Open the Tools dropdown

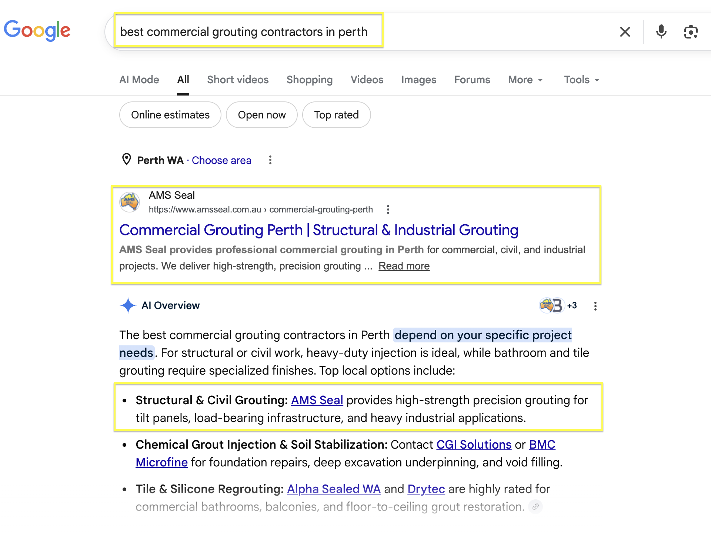[x=581, y=80]
